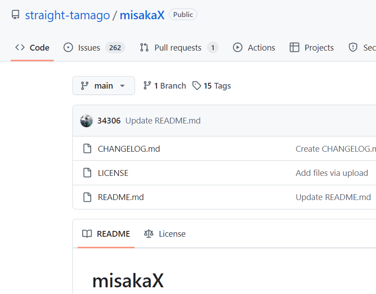Open the Issues tab with 262 count

(x=94, y=47)
